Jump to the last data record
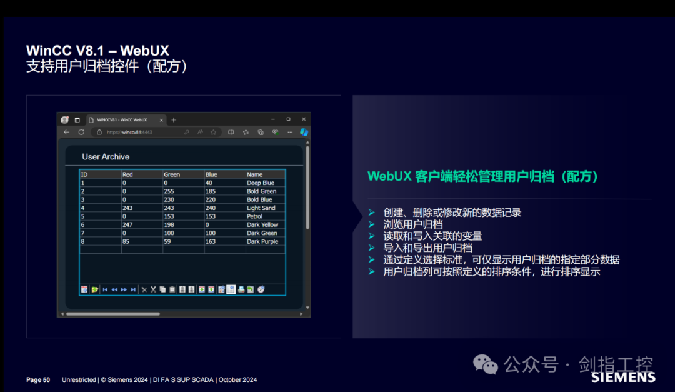This screenshot has width=675, height=392. tap(133, 289)
